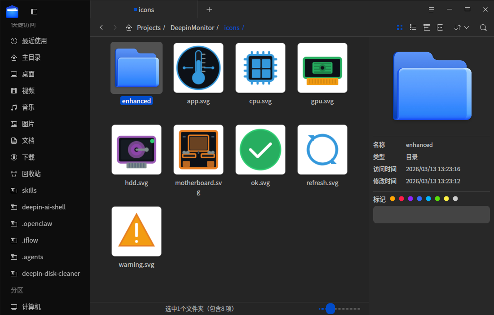The image size is (494, 315).
Task: Open the app.svg thermometer icon file
Action: pos(198,68)
